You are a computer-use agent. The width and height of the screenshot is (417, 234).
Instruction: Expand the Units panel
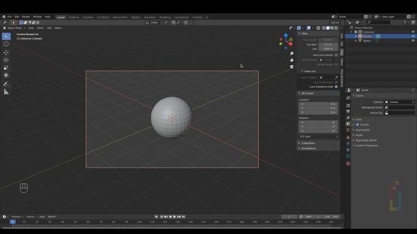pos(358,120)
